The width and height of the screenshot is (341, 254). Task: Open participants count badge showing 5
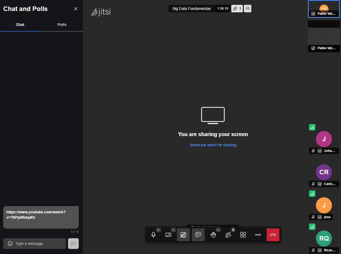[237, 9]
